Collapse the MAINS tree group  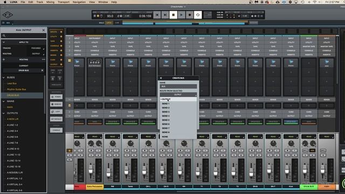point(4,101)
